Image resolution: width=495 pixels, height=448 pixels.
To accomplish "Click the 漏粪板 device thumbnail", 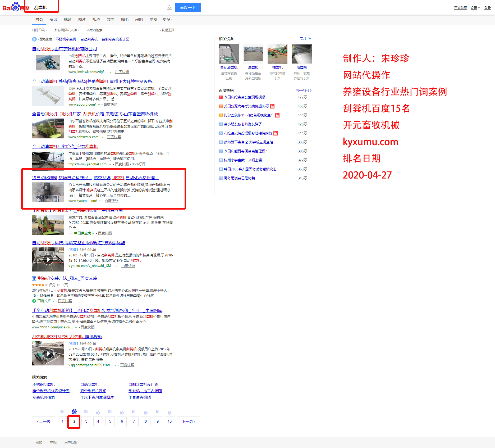I will tap(253, 54).
